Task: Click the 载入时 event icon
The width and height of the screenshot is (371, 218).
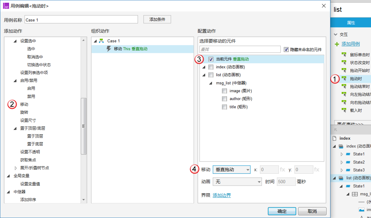Action: (x=344, y=110)
